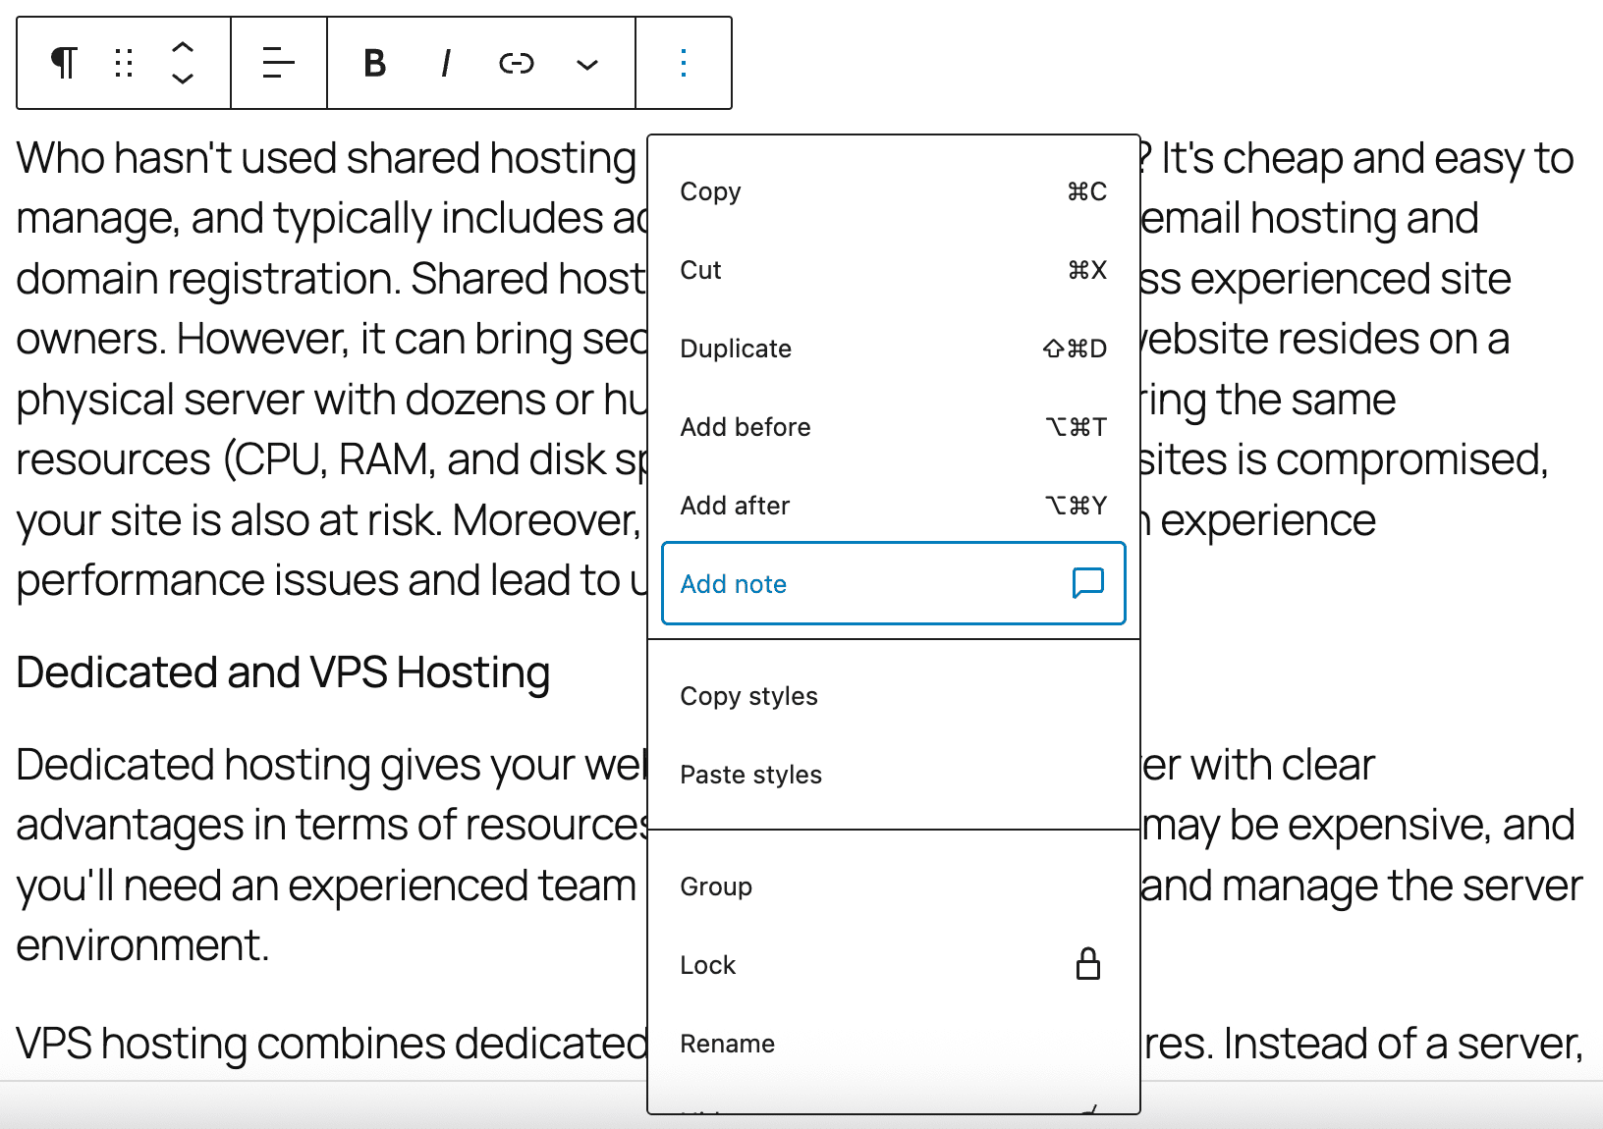
Task: Move the block down with the down arrow
Action: [182, 79]
